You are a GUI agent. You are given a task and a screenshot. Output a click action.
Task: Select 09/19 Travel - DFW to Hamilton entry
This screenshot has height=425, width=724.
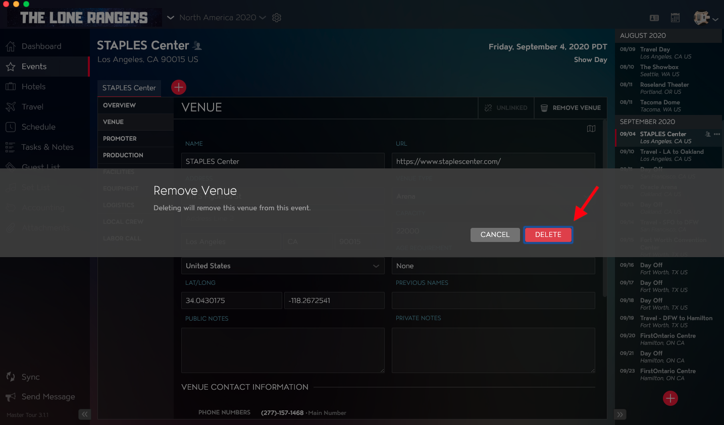tap(668, 322)
